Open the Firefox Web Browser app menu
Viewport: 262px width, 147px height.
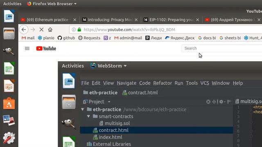(52, 4)
